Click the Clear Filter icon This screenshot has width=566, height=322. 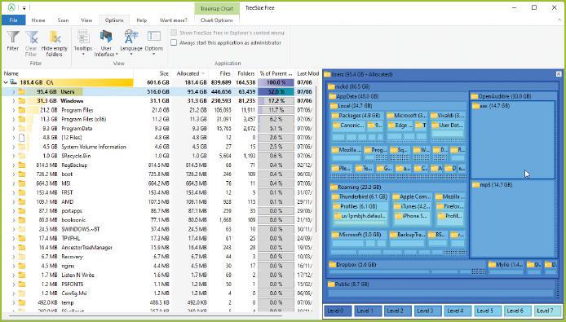pos(32,37)
